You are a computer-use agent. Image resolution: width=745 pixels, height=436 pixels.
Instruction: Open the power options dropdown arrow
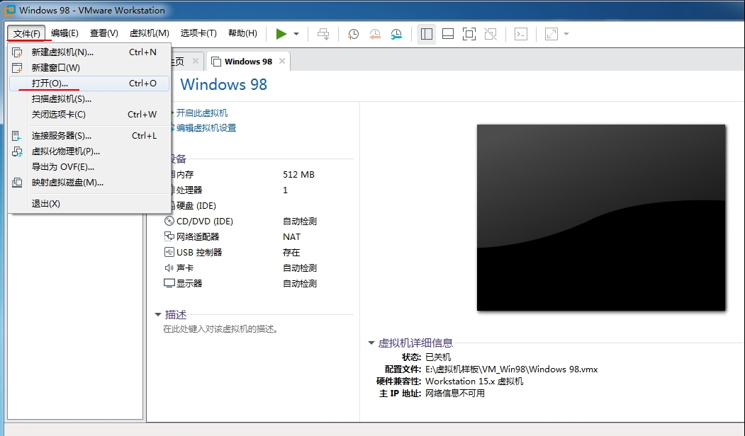tap(296, 34)
